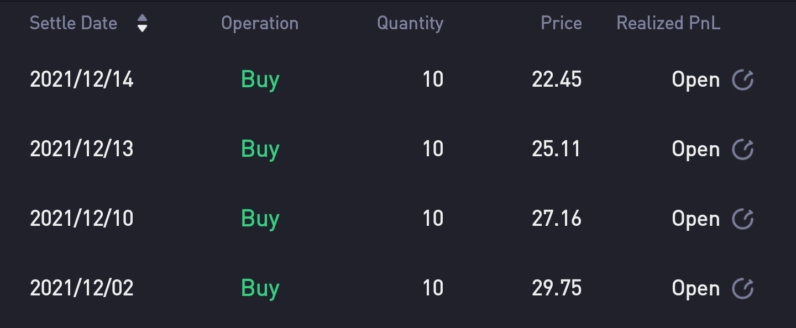Click the Operation column header
Viewport: 796px width, 328px height.
point(260,23)
